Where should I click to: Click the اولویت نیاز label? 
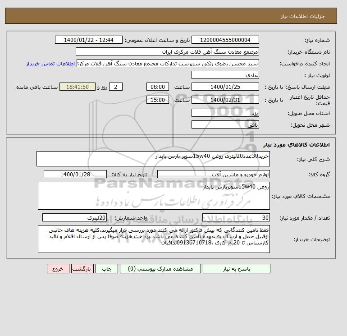(x=317, y=75)
